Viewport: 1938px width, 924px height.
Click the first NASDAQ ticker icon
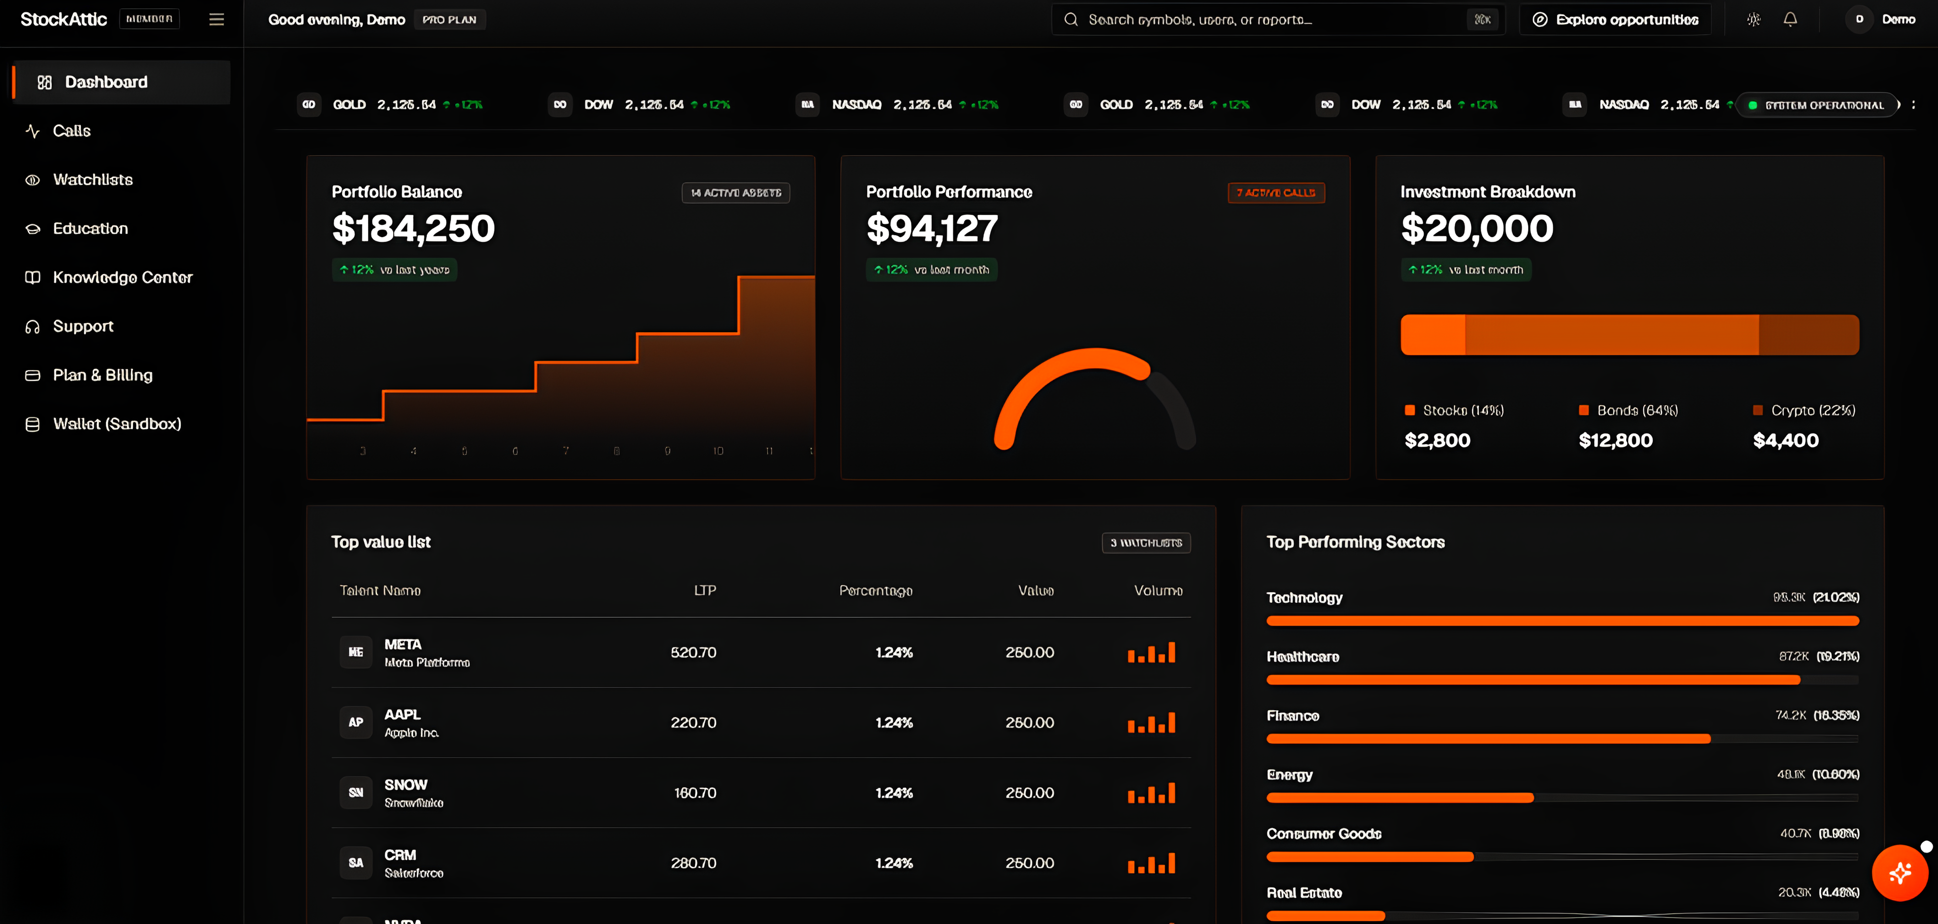point(808,105)
